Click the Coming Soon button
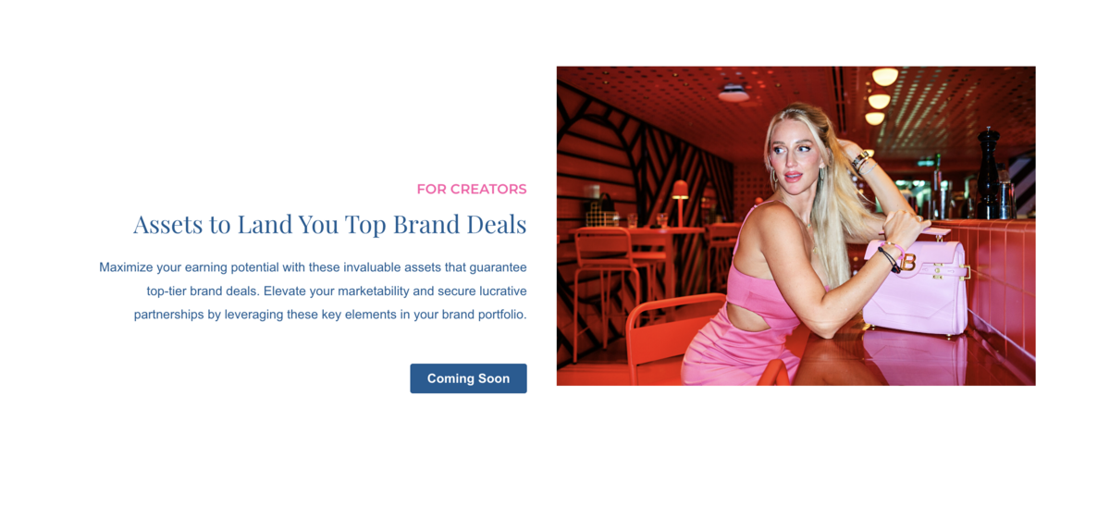Screen dimensions: 1110x520 point(468,378)
